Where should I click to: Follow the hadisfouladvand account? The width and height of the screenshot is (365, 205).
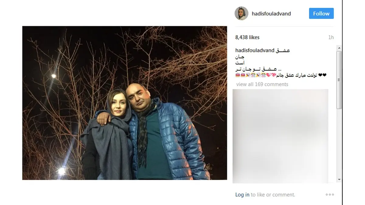[321, 13]
